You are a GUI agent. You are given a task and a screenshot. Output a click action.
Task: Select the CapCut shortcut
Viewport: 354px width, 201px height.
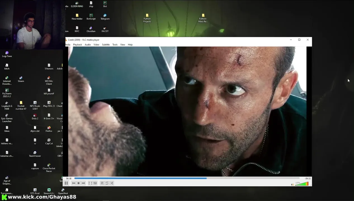[49, 142]
